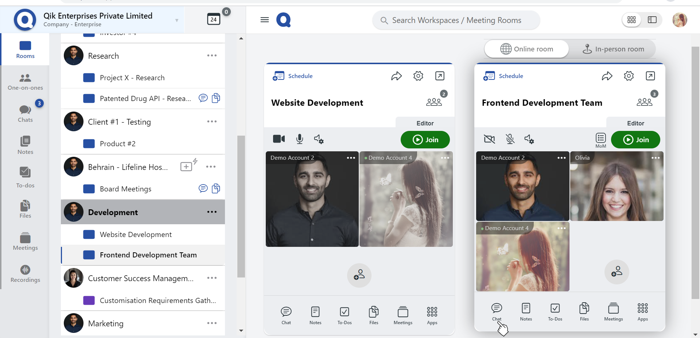The height and width of the screenshot is (338, 700).
Task: Open the calendar icon in header
Action: 214,19
